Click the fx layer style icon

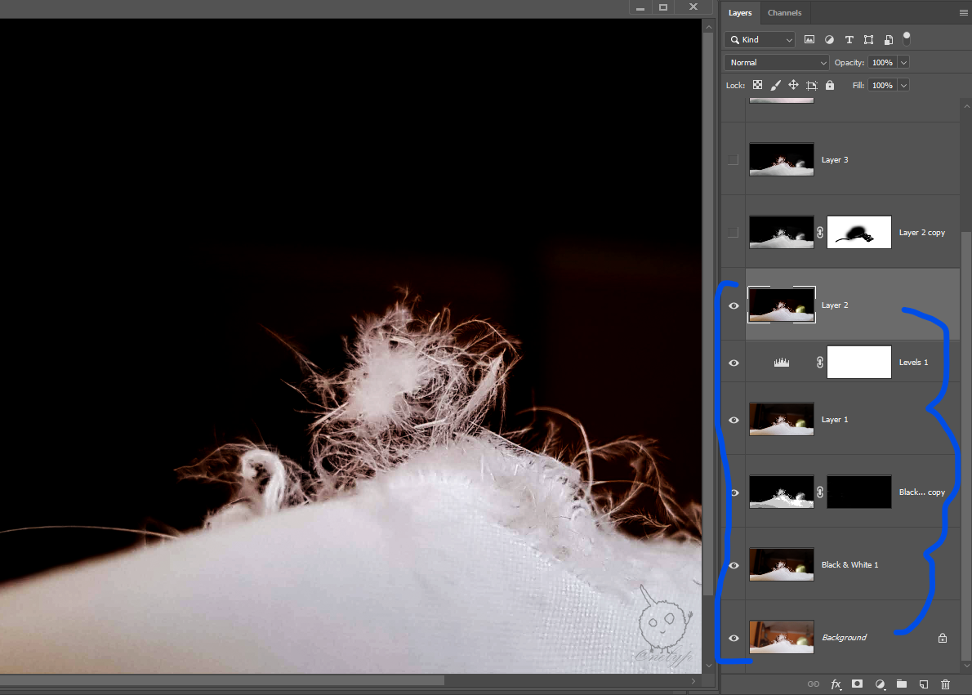[x=836, y=684]
